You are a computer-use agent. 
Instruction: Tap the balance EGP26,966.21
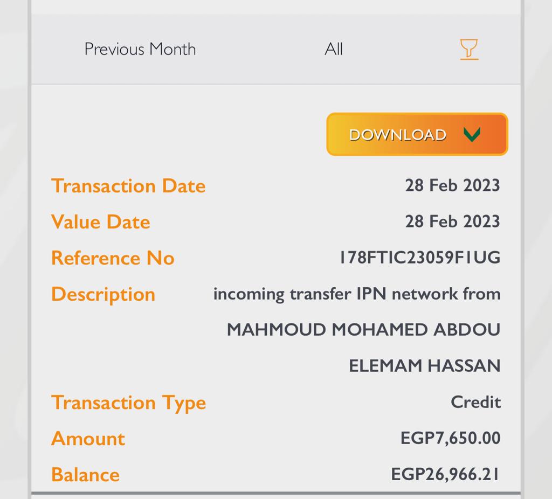pyautogui.click(x=445, y=474)
